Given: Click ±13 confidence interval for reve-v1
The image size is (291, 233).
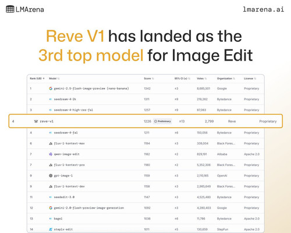Looking at the screenshot, I should click(x=182, y=121).
